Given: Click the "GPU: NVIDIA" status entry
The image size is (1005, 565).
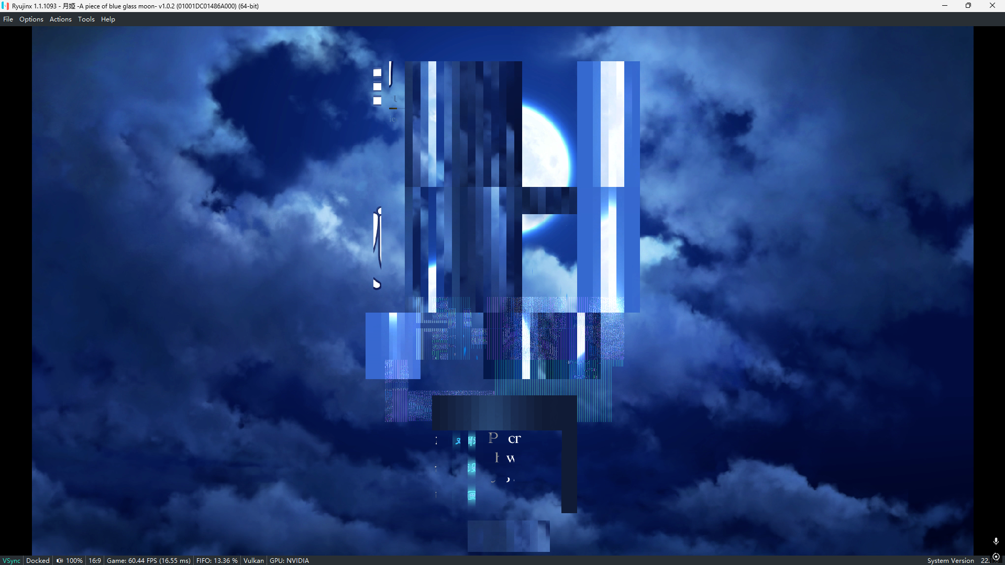Looking at the screenshot, I should tap(289, 560).
